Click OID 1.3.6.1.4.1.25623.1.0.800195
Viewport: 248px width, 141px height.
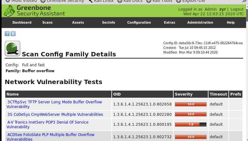(142, 125)
